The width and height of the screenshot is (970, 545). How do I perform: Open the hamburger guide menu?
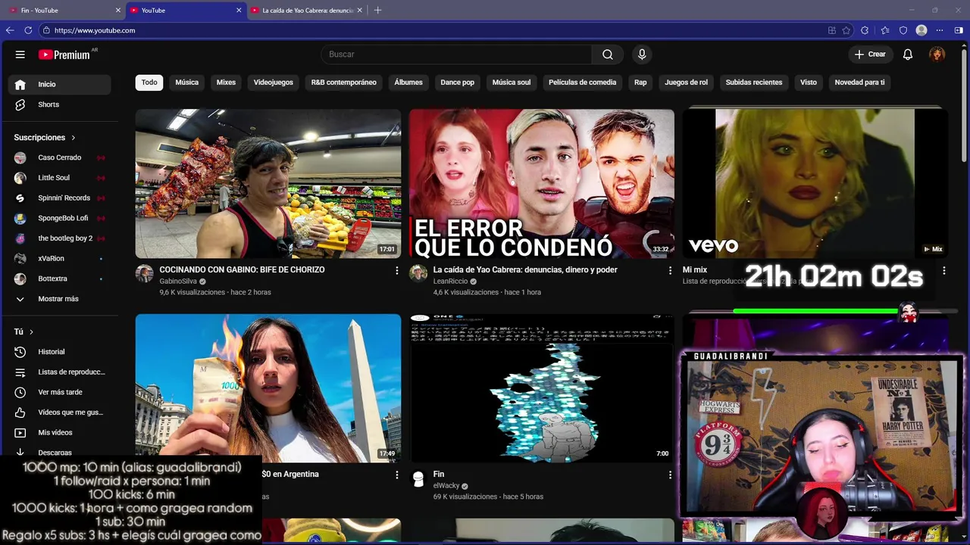tap(20, 54)
